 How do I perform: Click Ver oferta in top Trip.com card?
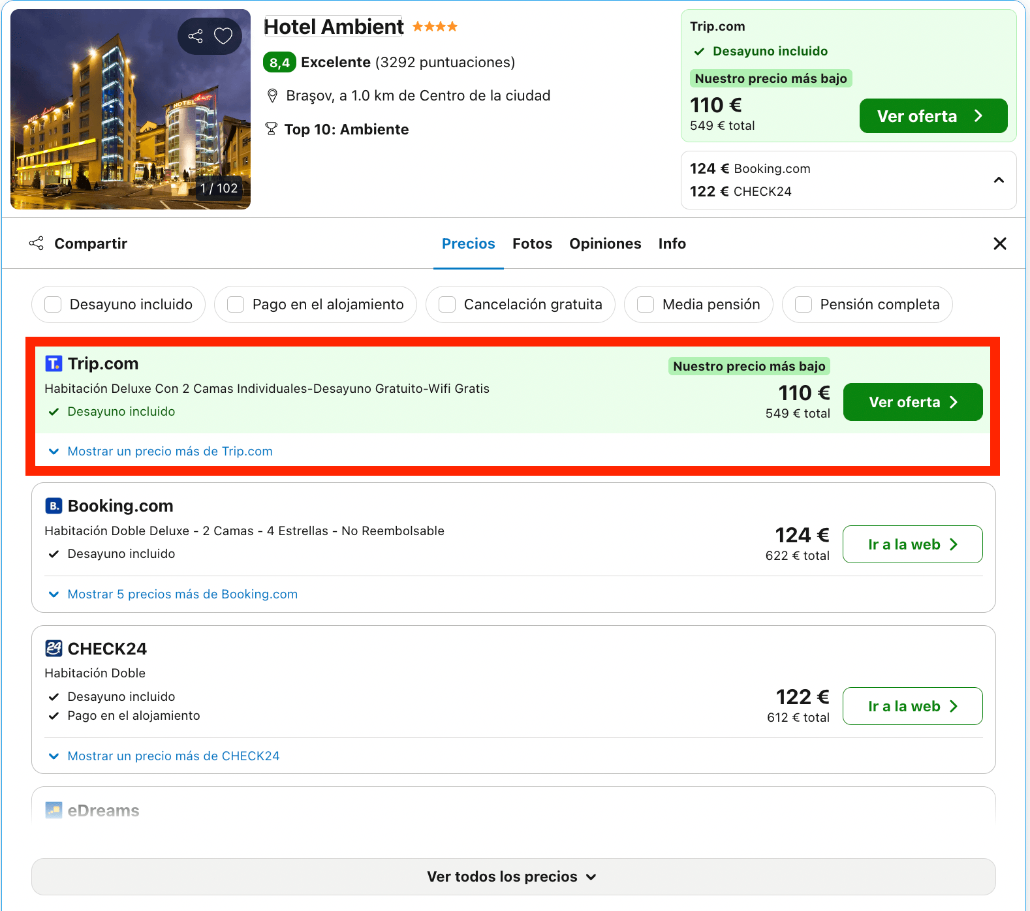click(933, 116)
